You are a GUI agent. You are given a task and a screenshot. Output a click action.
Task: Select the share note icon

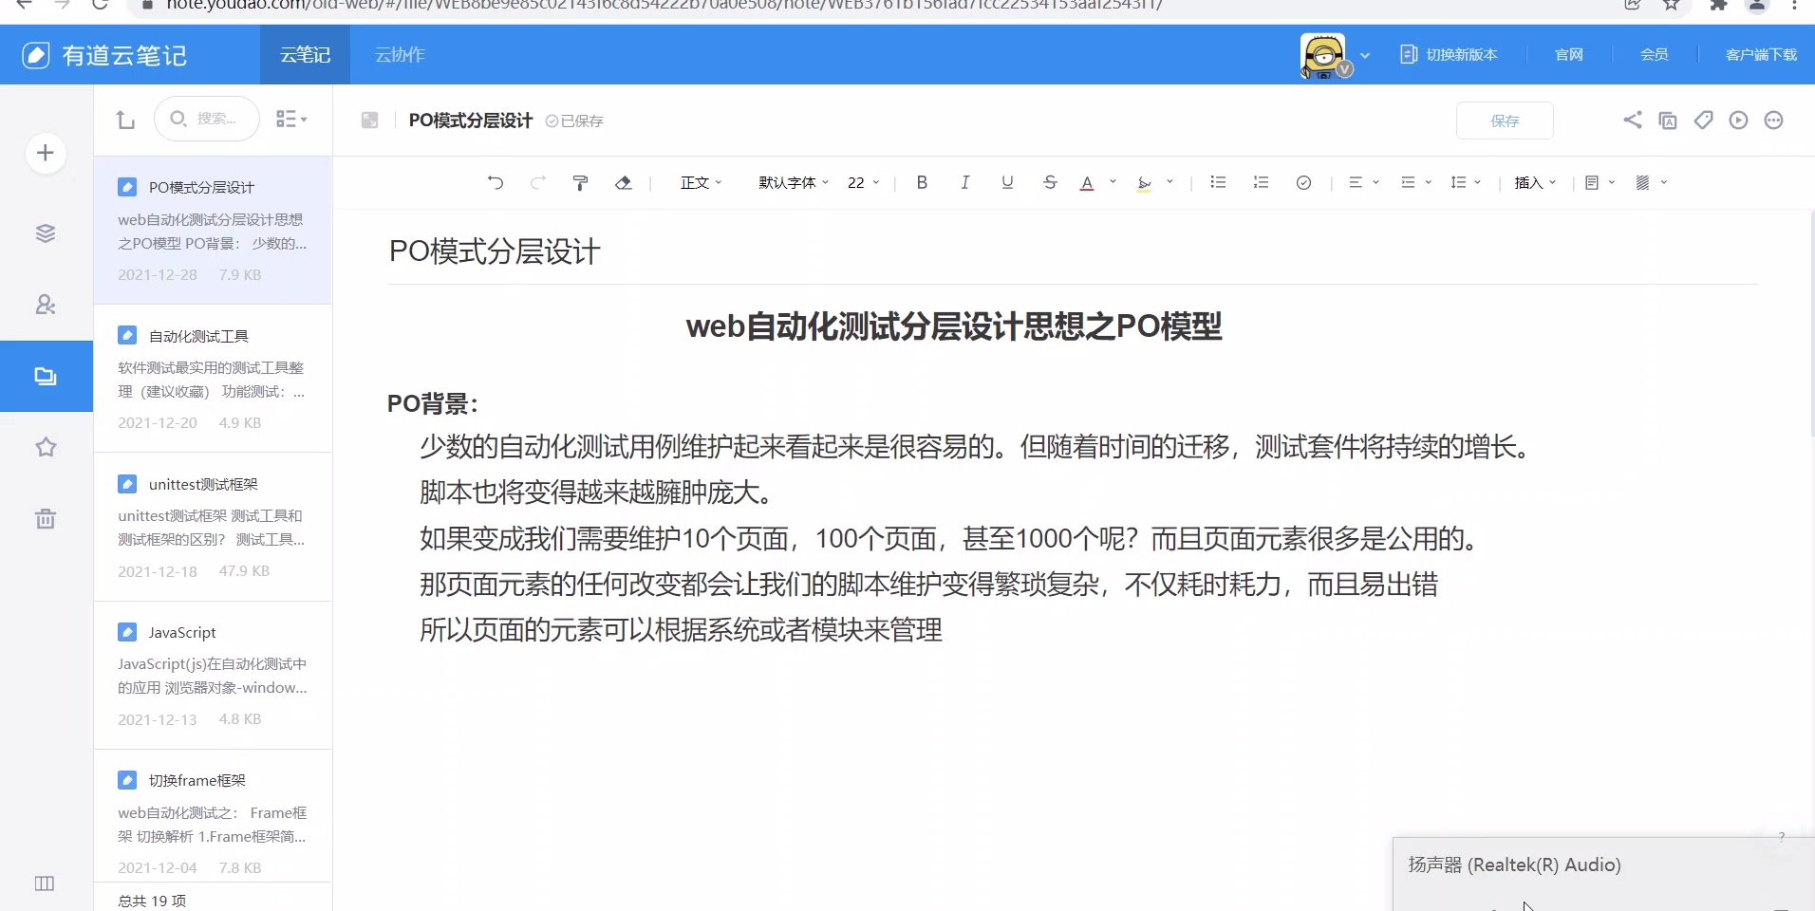(x=1634, y=121)
